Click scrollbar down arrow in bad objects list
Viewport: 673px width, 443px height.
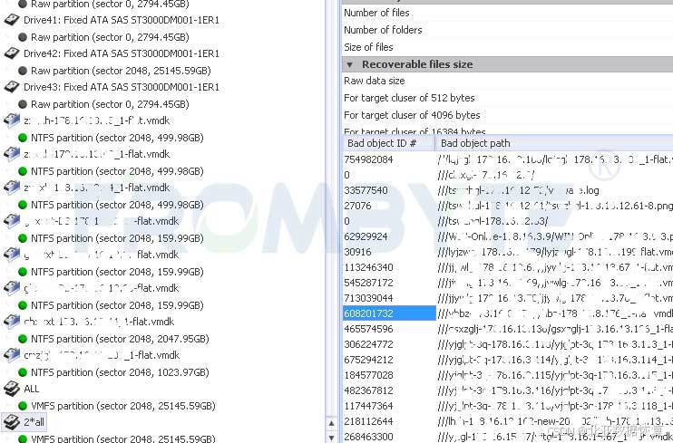coord(331,438)
